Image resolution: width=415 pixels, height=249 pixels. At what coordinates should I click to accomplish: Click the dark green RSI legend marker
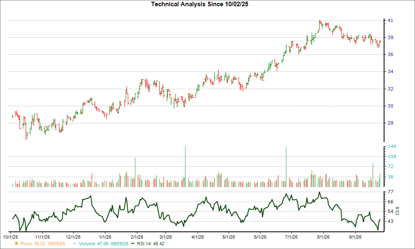pos(133,244)
